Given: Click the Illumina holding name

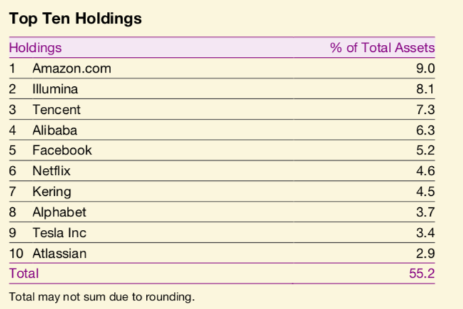Looking at the screenshot, I should (55, 89).
